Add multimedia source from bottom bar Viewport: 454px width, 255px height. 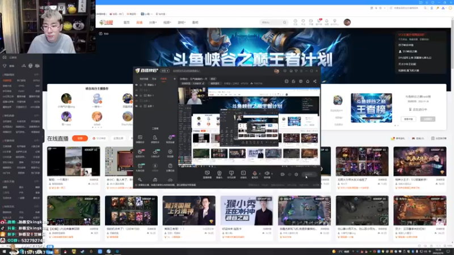pos(243,174)
